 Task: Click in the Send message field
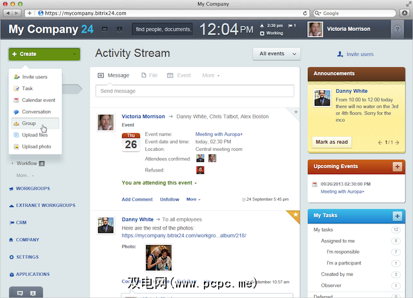click(x=195, y=91)
